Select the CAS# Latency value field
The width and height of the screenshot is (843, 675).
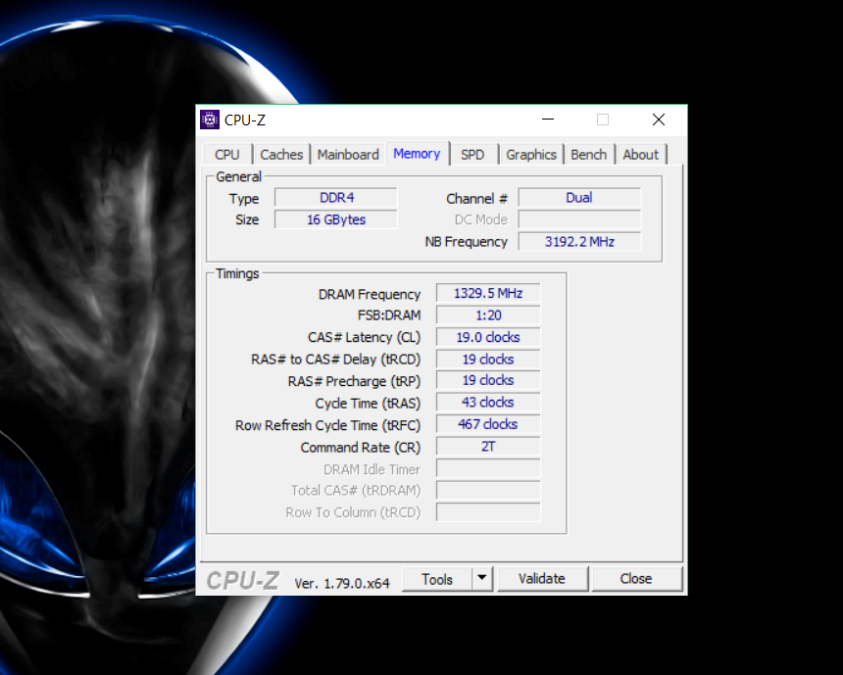point(487,337)
